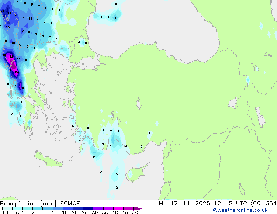Screen dimensions: 277x214
Task: Select the 0.5–1 mm legend color box
Action: pyautogui.click(x=17, y=208)
